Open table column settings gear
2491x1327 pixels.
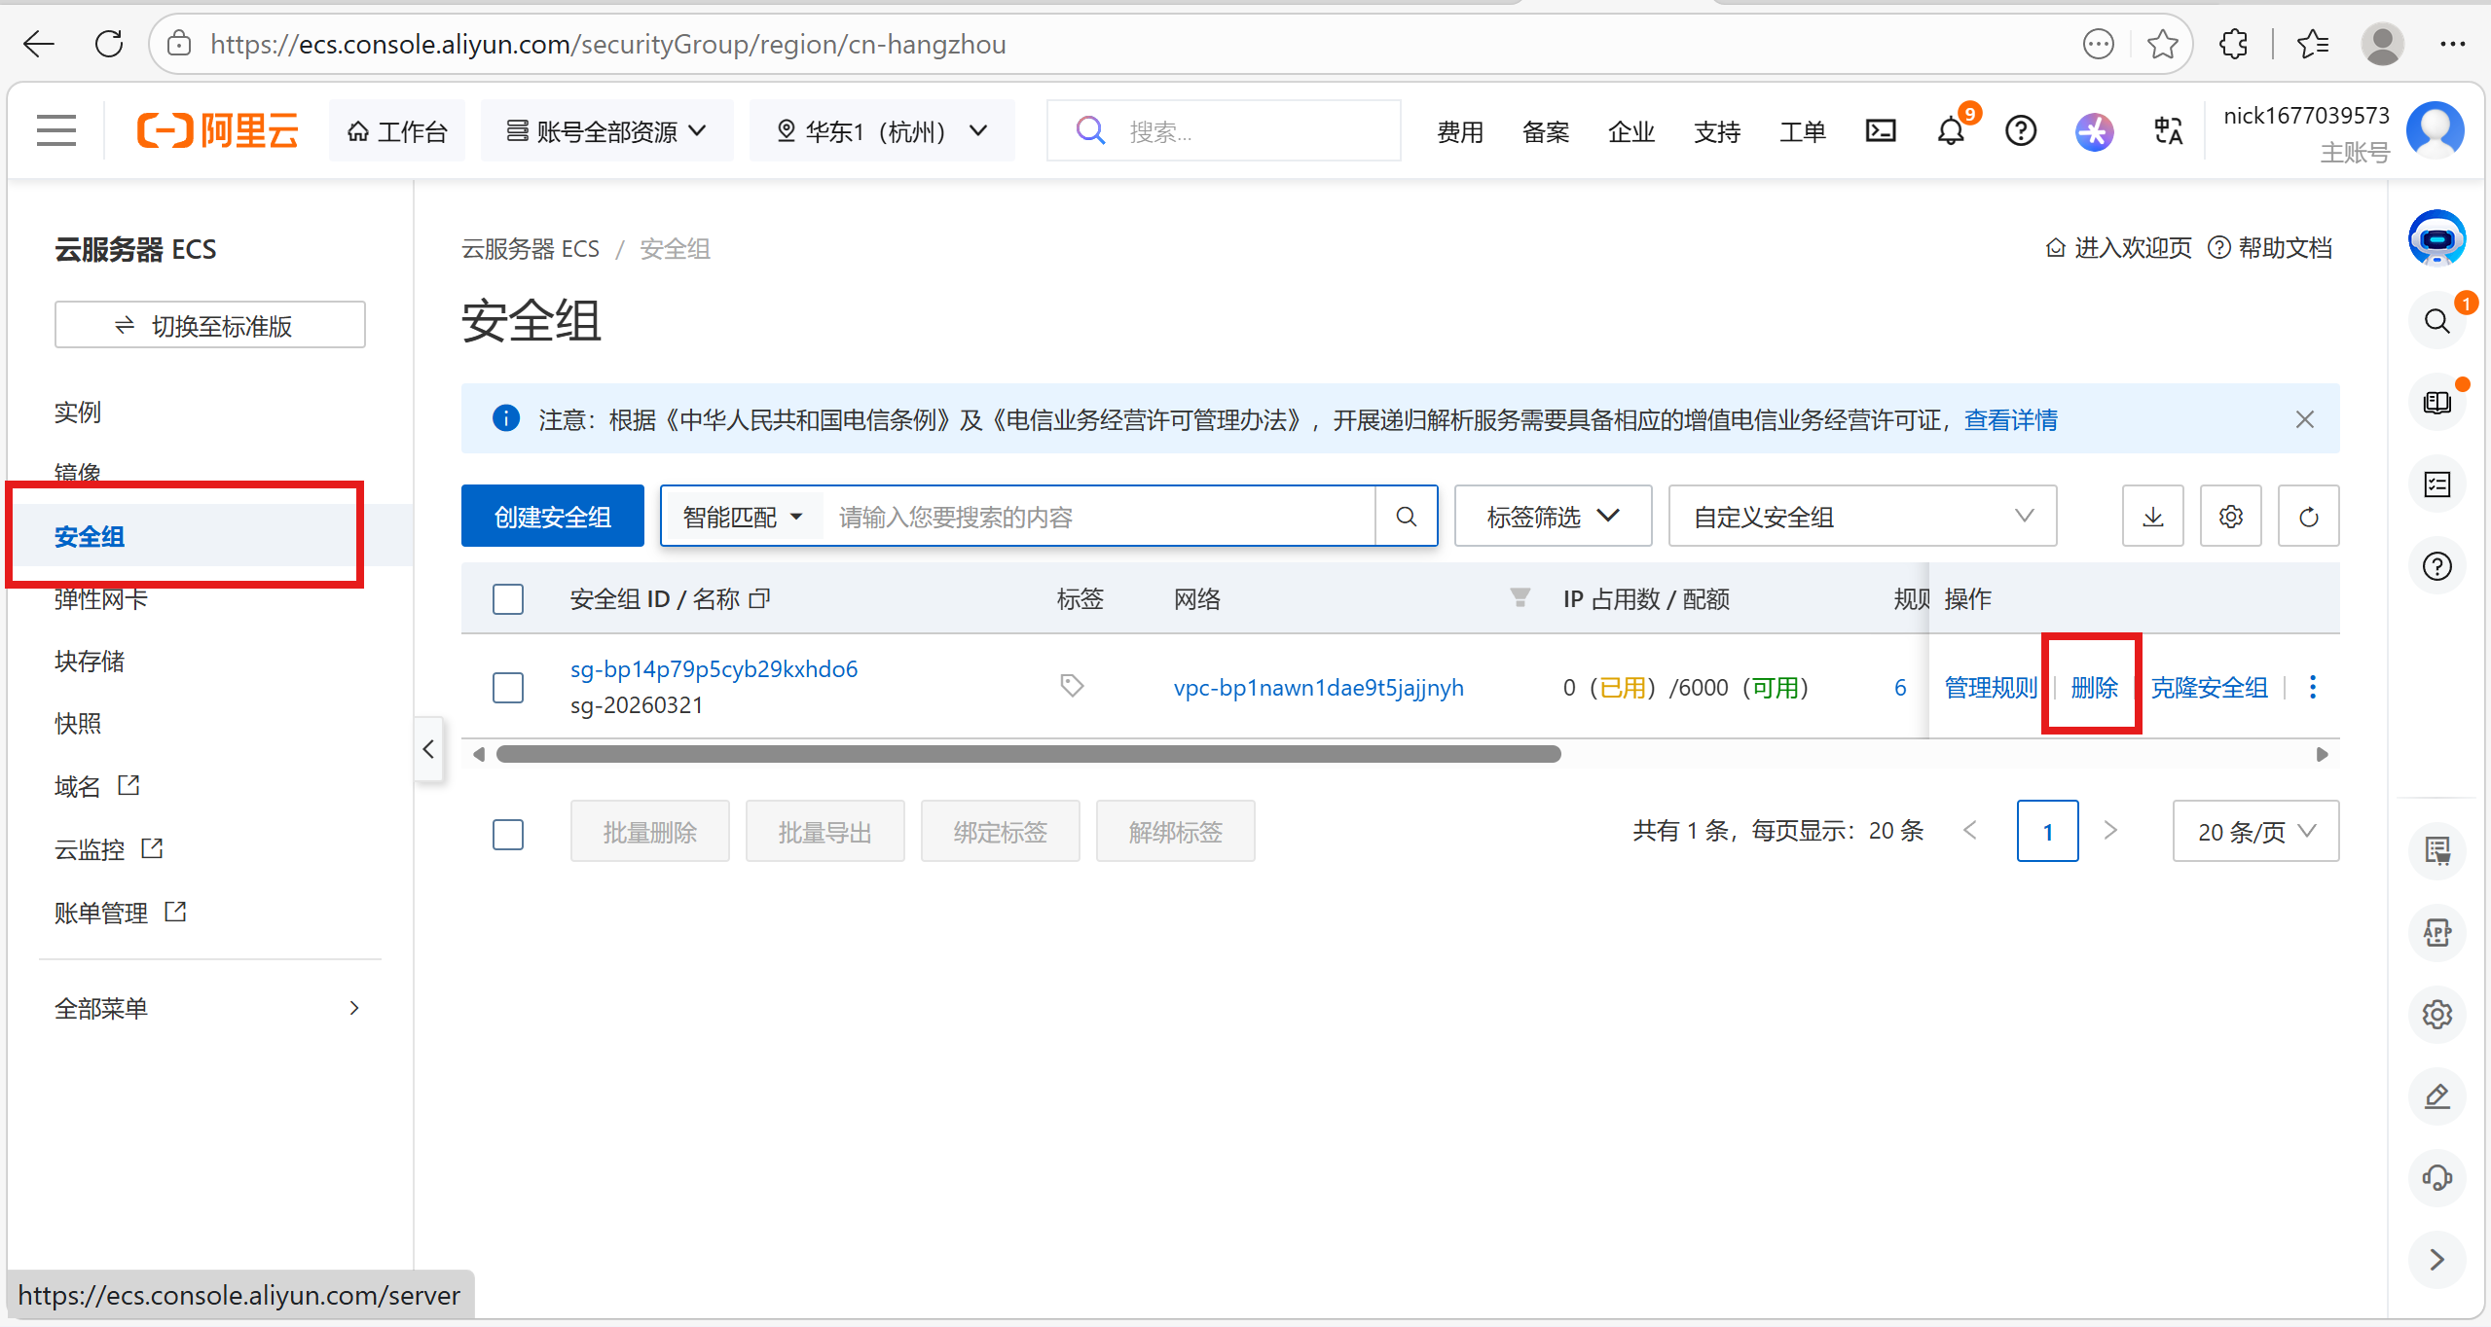[2231, 517]
